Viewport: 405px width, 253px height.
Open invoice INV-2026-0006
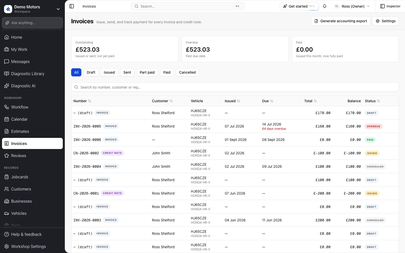(235, 140)
